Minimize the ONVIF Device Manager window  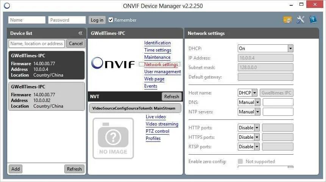coord(291,5)
